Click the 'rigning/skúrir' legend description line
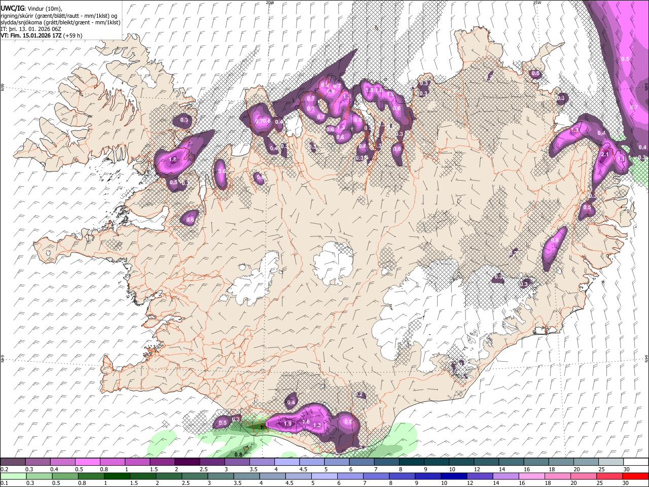 [x=59, y=16]
